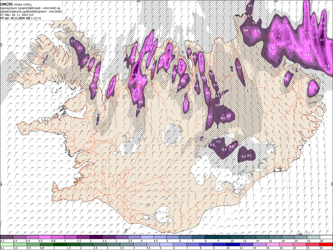The image size is (333, 250).
Task: Click the 30 label in the upper legend row
Action: tap(322, 241)
